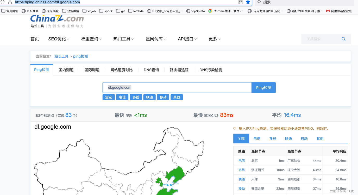Select the 电信 tab beside 全部
Viewport: 358px width, 195px height.
pyautogui.click(x=257, y=138)
